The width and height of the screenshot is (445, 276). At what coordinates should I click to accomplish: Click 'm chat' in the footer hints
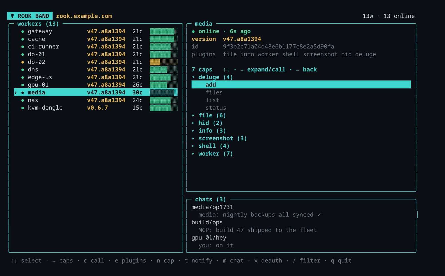[x=233, y=261]
